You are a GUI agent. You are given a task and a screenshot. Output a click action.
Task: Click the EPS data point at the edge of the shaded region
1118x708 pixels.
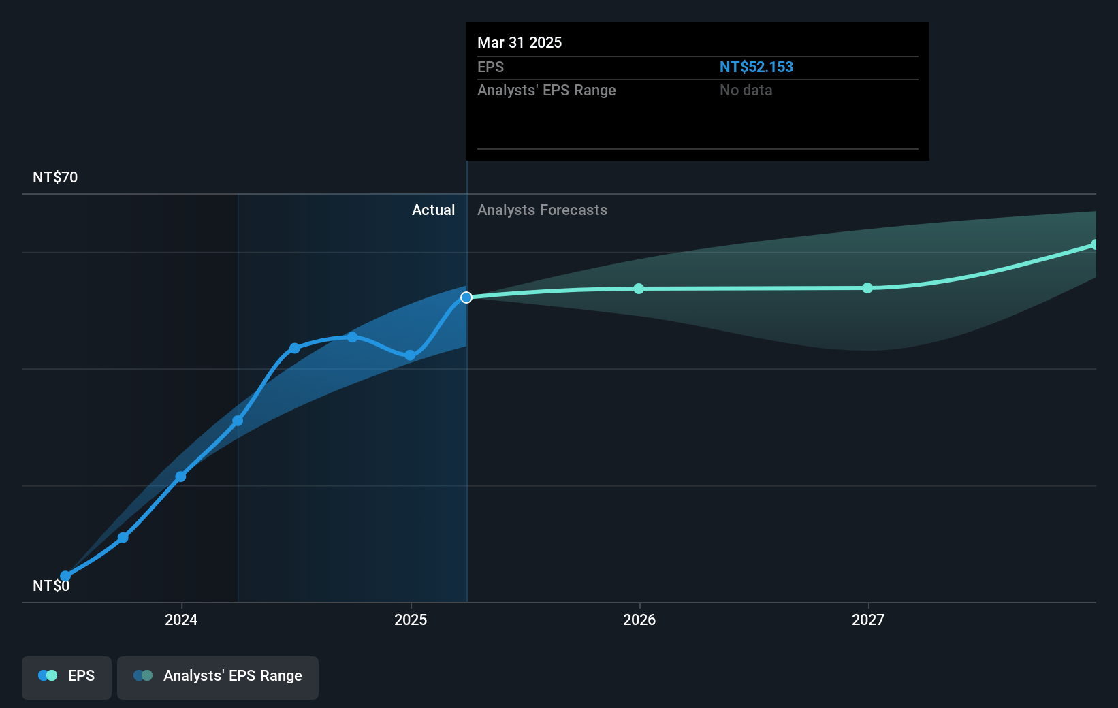pyautogui.click(x=238, y=421)
